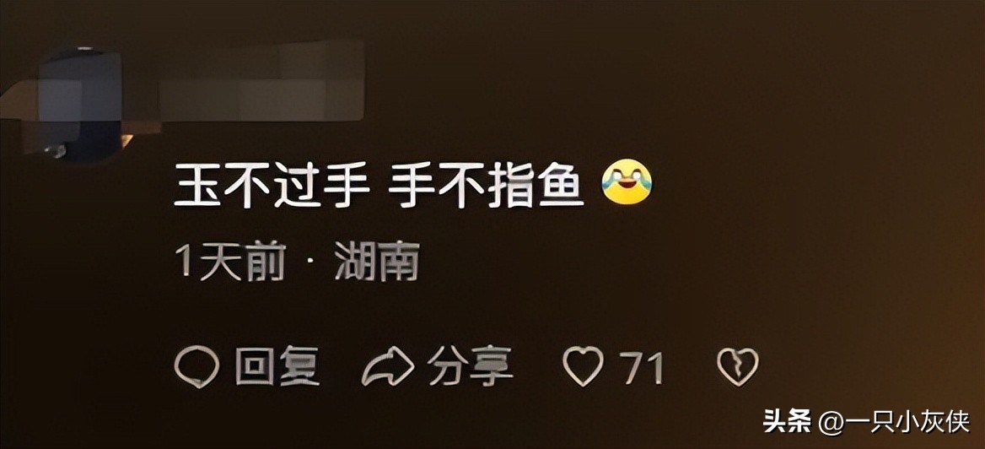
Task: Click the 玉 character starting the comment
Action: click(x=196, y=185)
